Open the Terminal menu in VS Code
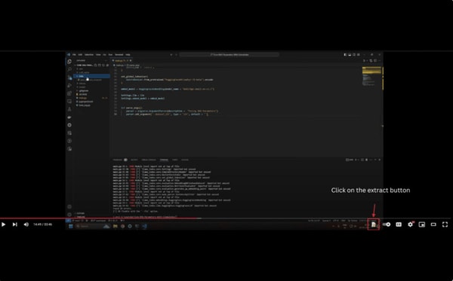This screenshot has width=453, height=281. click(x=119, y=54)
